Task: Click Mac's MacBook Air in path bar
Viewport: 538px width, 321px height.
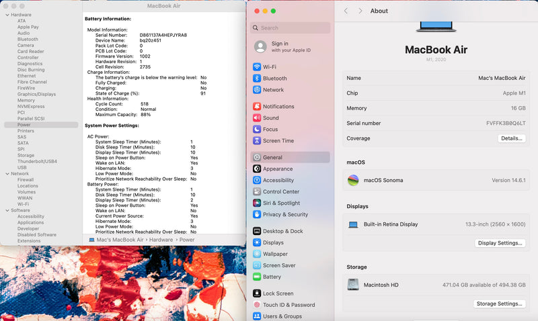Action: coord(120,240)
